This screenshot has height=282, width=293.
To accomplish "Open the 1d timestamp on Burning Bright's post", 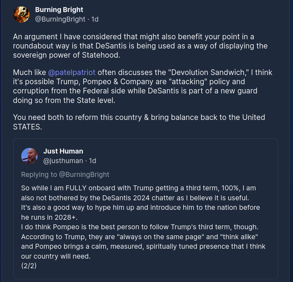I will click(x=95, y=19).
